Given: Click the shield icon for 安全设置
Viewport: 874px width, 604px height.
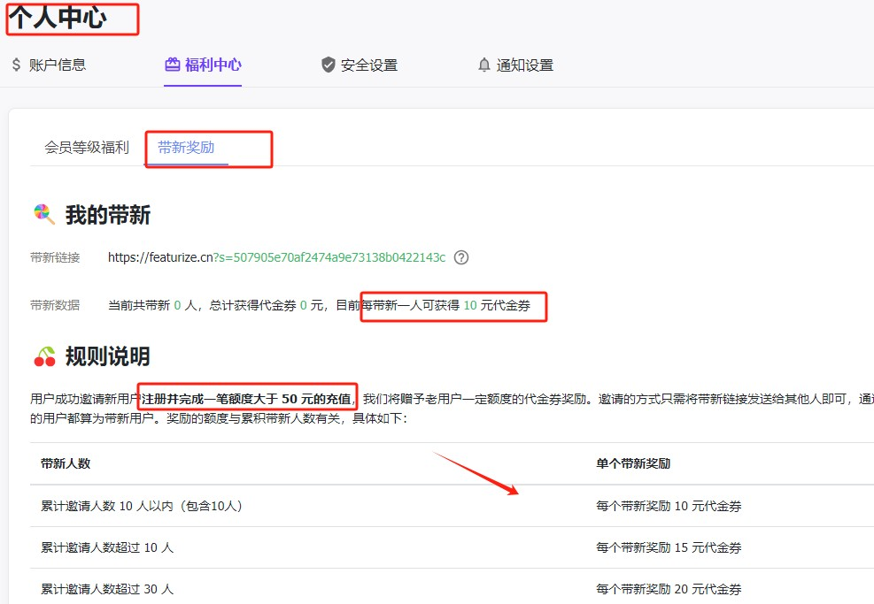Looking at the screenshot, I should coord(329,65).
